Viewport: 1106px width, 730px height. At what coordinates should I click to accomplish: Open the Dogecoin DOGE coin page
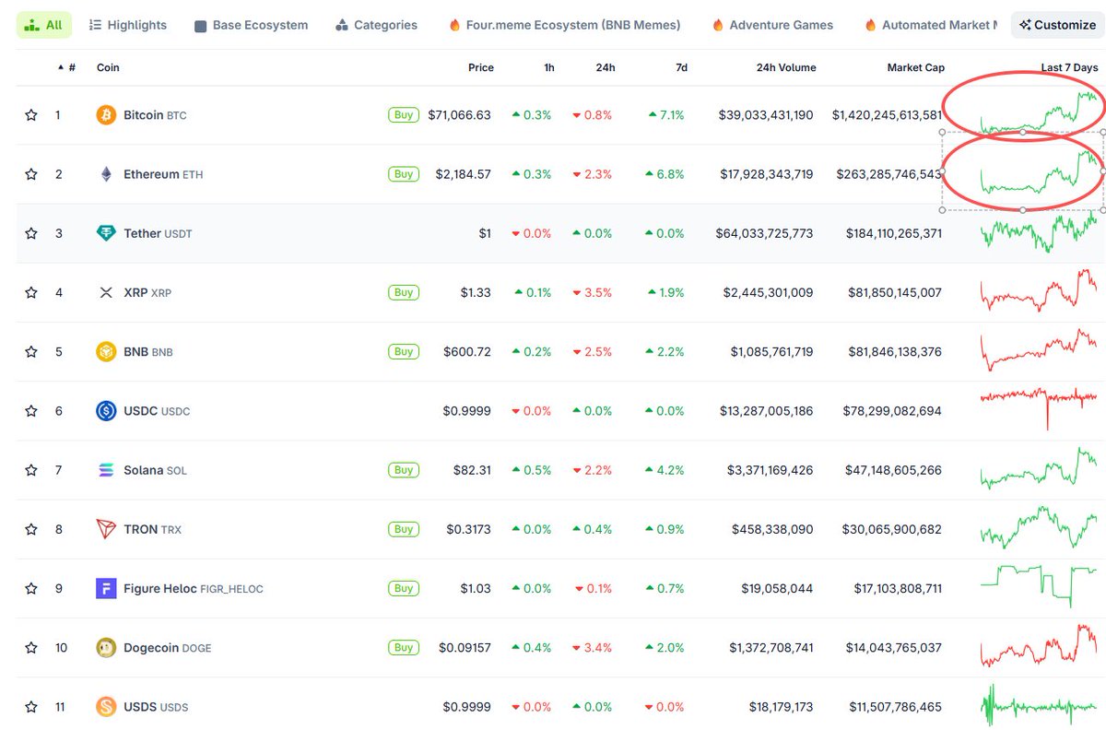168,648
